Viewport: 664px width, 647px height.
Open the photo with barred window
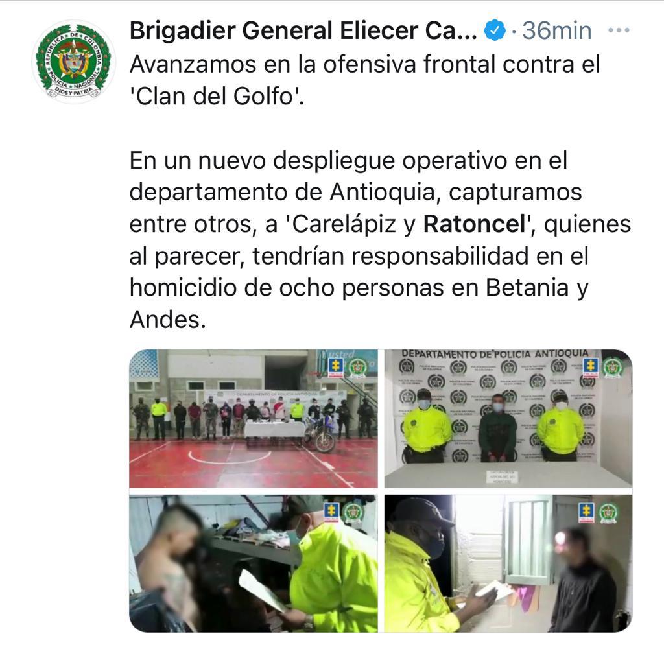(508, 563)
